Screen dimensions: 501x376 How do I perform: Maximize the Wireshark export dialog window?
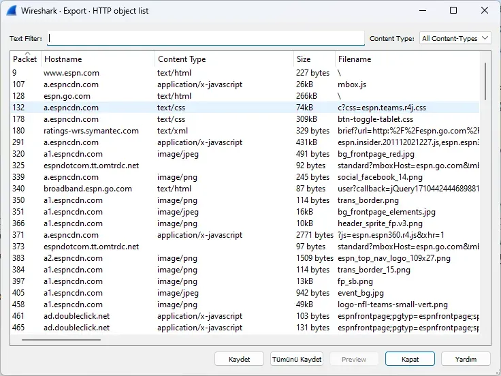pos(453,10)
